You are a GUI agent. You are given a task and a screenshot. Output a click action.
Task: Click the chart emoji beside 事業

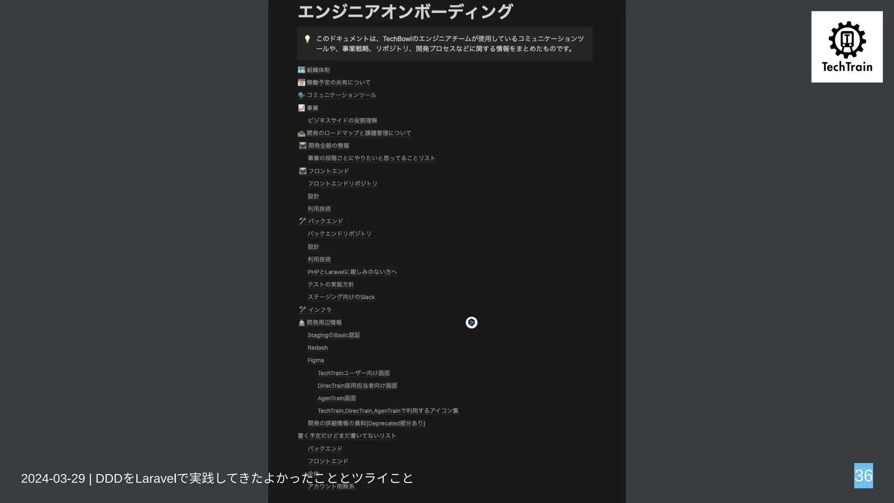point(302,108)
